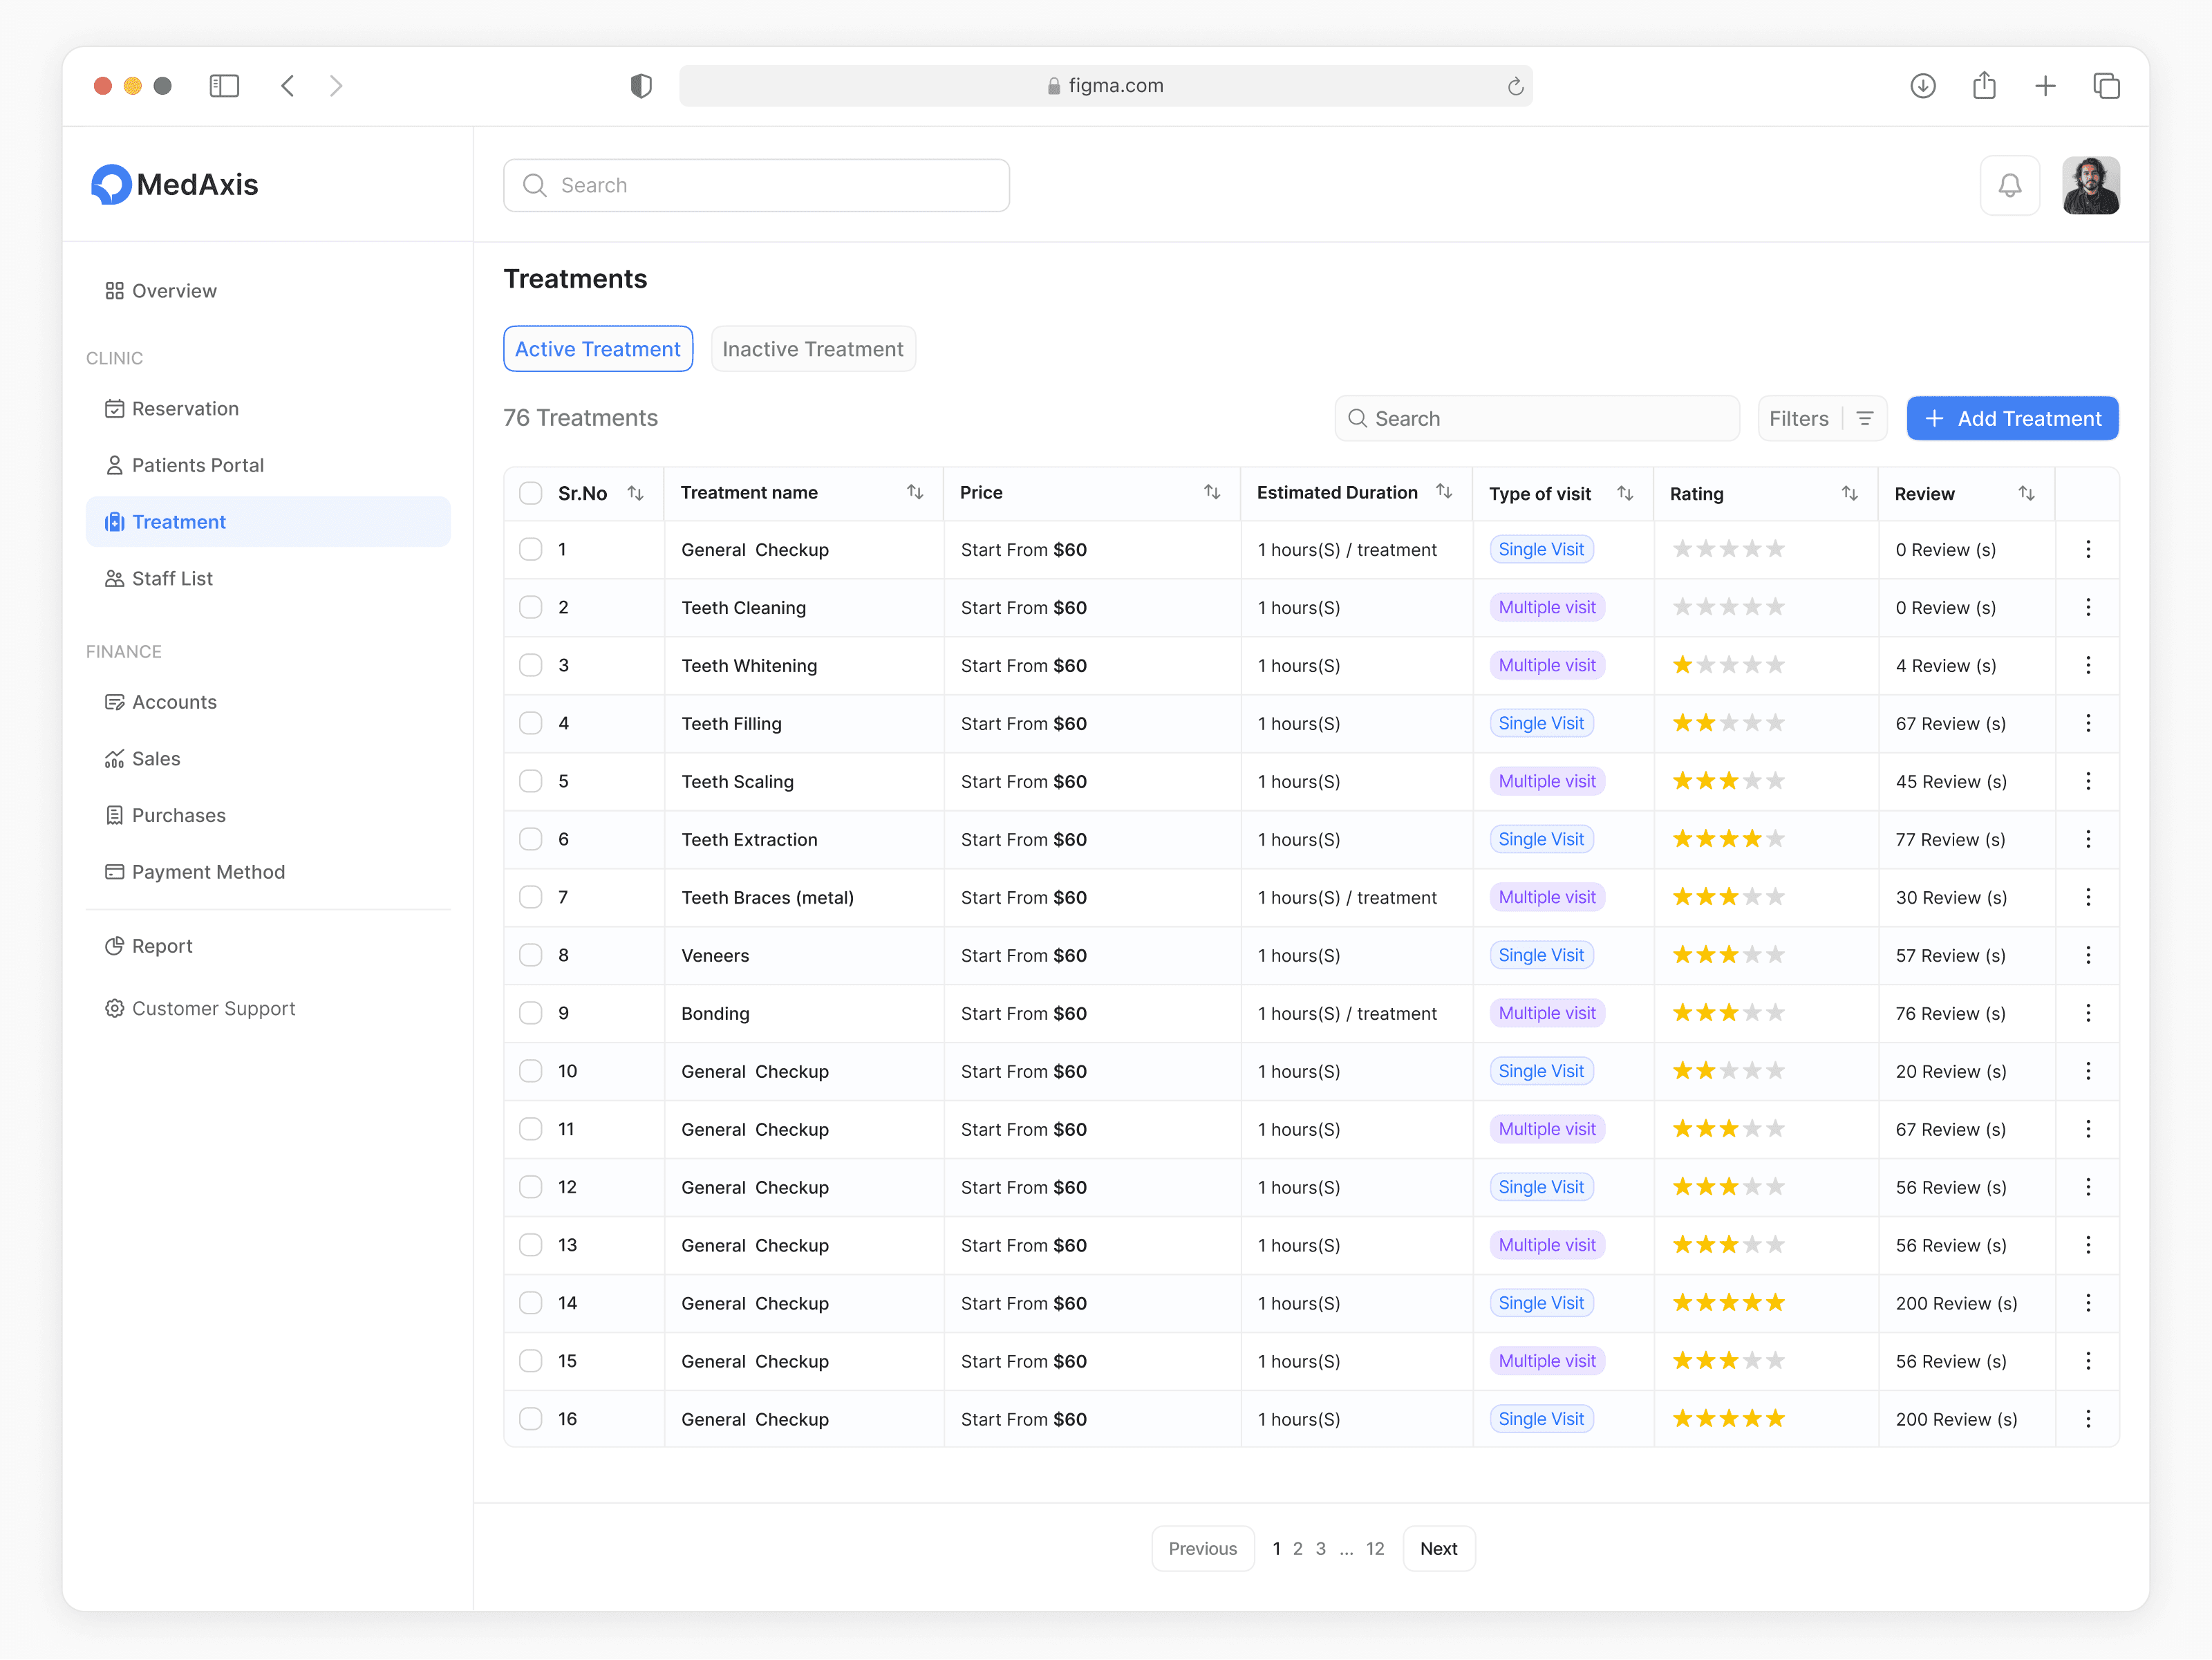Click the page reload icon in address bar
The width and height of the screenshot is (2212, 1660).
(1515, 86)
